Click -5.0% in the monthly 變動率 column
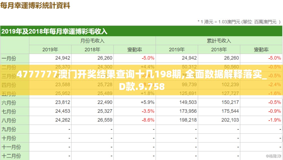This screenshot has width=283, height=160. [x=148, y=58]
